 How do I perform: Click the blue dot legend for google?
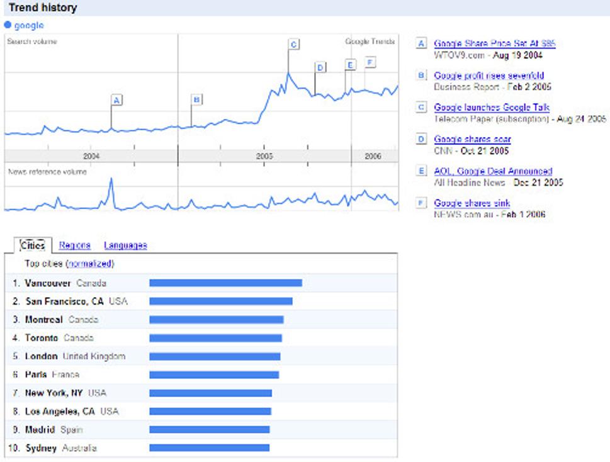(x=8, y=25)
